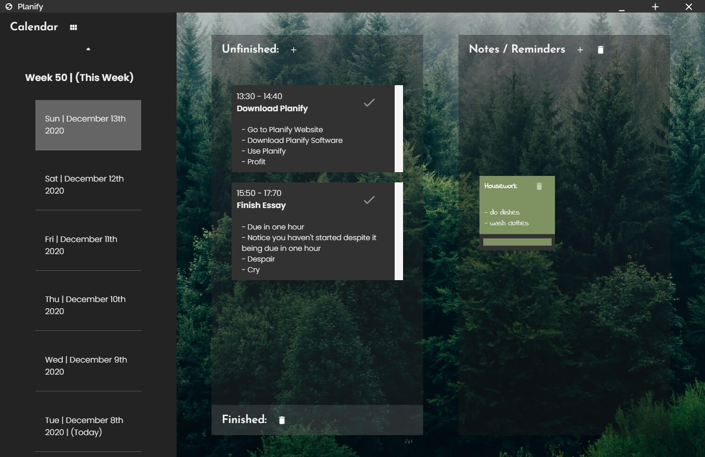The width and height of the screenshot is (705, 457).
Task: Click the scrollbar beside the Download Planify card
Action: [x=399, y=129]
